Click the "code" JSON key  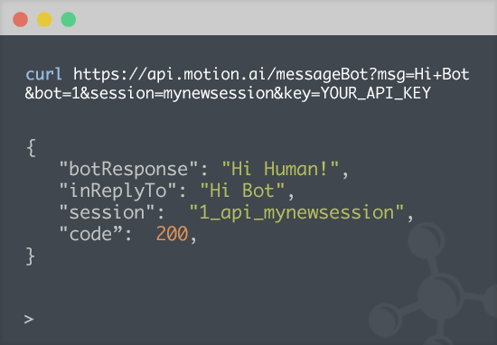click(x=91, y=234)
